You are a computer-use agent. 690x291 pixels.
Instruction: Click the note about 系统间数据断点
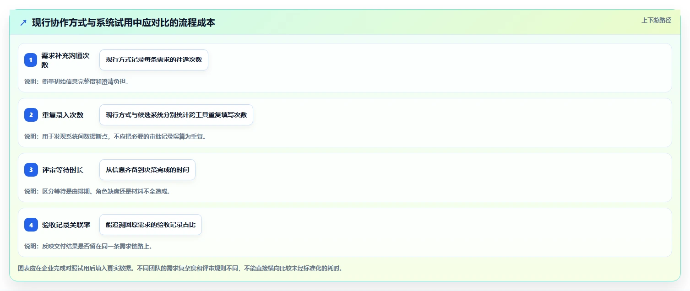click(115, 136)
